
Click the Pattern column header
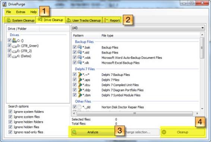(x=86, y=35)
